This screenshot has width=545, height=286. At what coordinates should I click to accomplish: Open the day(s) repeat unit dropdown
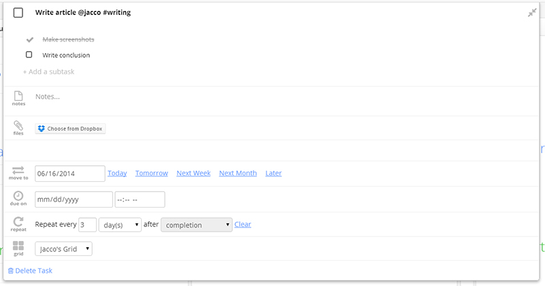pyautogui.click(x=120, y=225)
